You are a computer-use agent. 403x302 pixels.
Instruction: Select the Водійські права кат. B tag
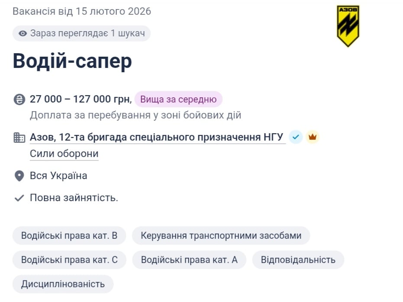pos(69,235)
